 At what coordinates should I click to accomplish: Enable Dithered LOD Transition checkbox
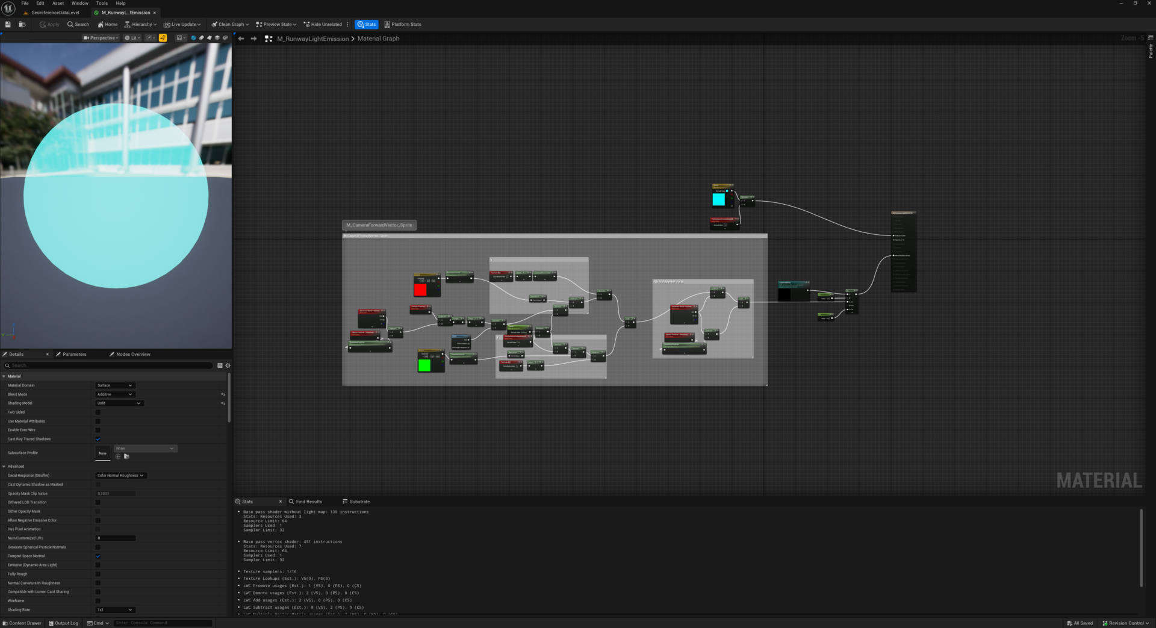click(x=98, y=502)
